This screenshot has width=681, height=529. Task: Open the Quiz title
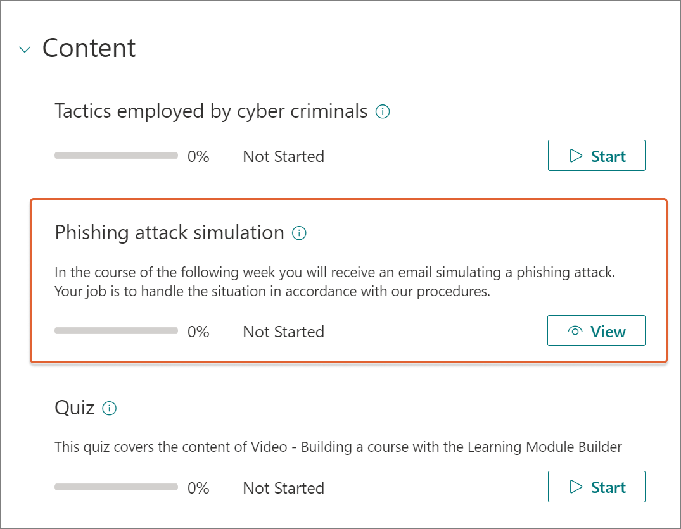[x=75, y=408]
